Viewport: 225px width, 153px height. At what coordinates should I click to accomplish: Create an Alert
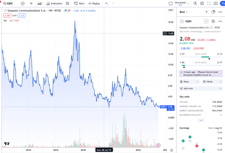79,4
